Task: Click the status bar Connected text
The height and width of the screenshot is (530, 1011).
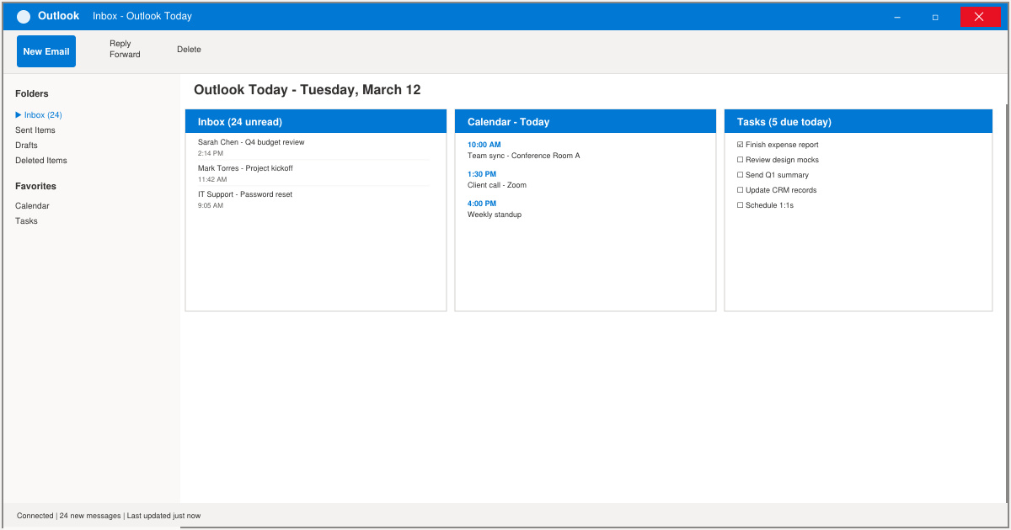Action: coord(35,516)
